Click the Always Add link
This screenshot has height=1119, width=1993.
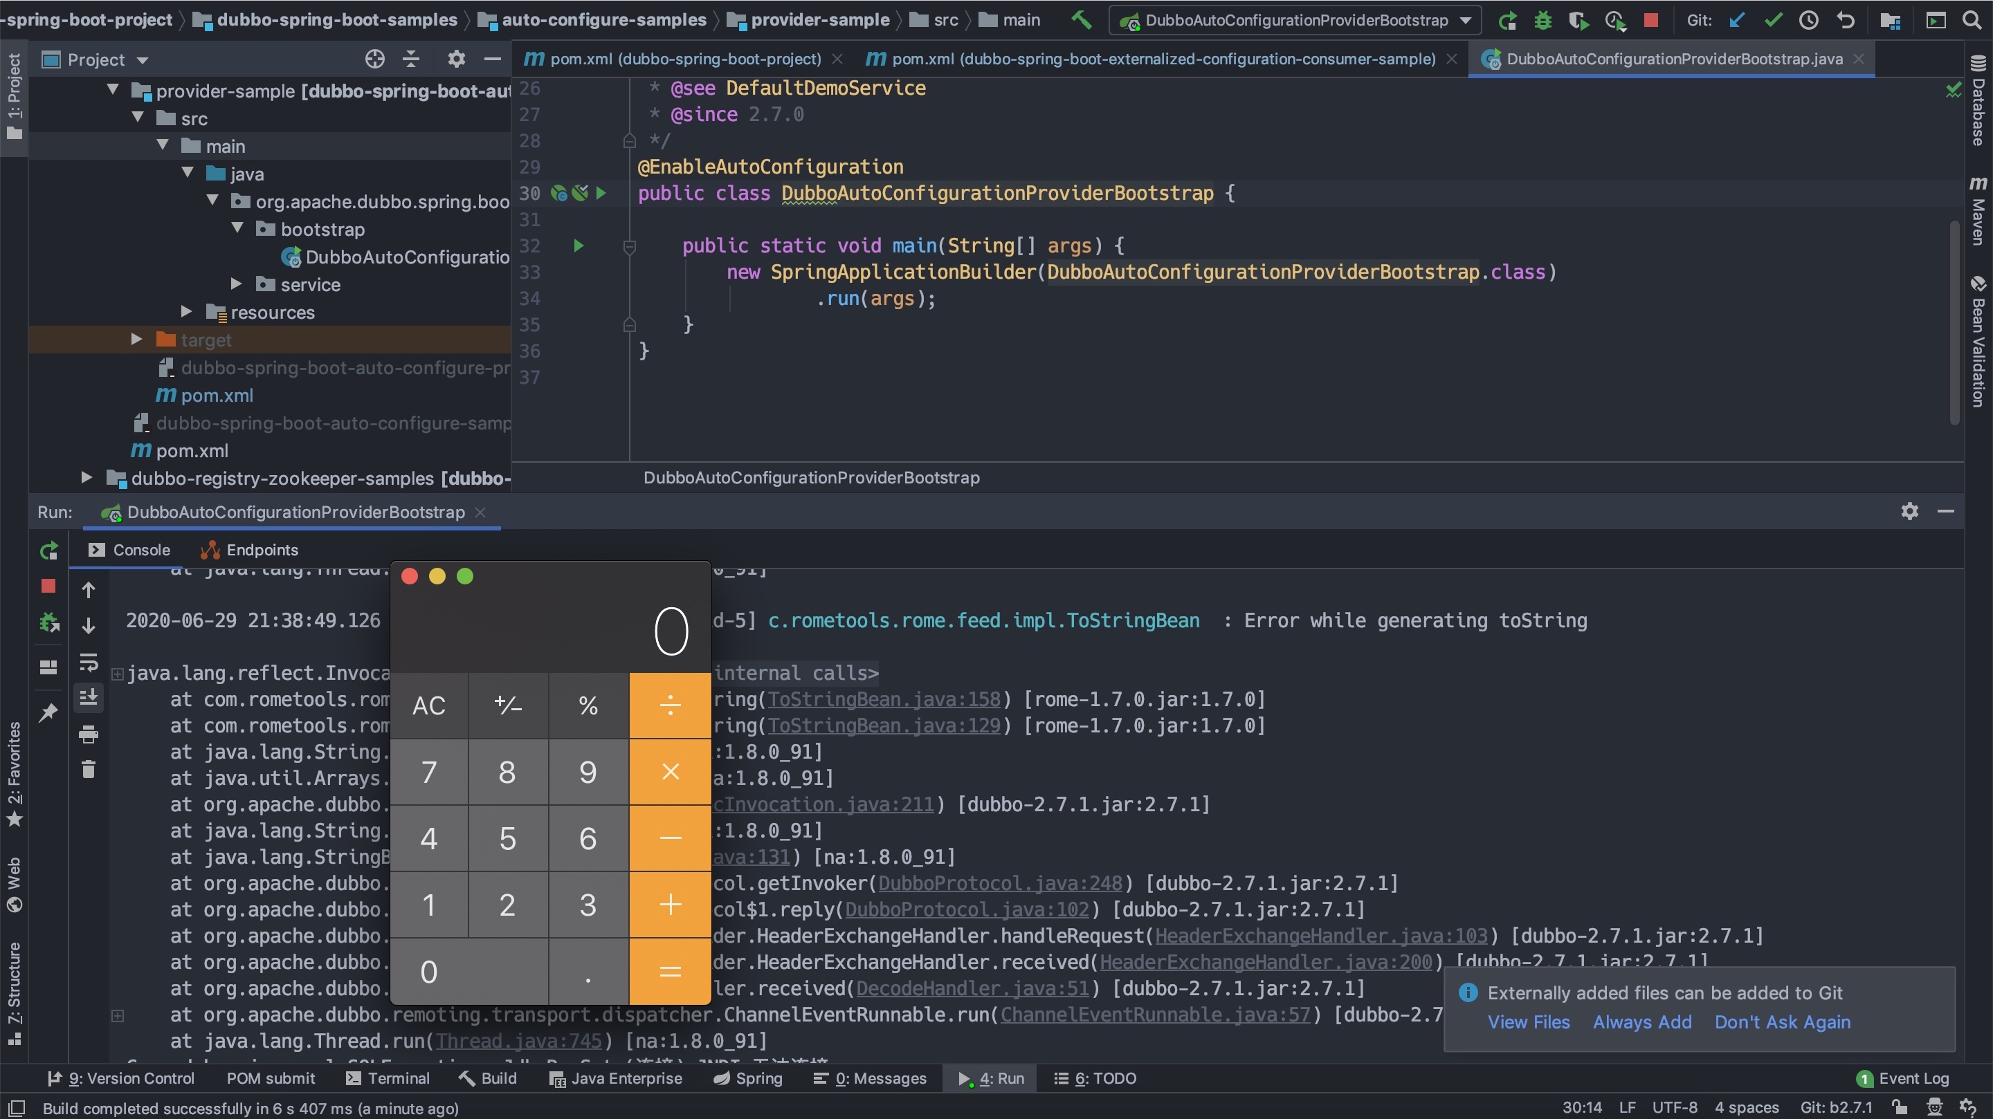click(x=1641, y=1021)
